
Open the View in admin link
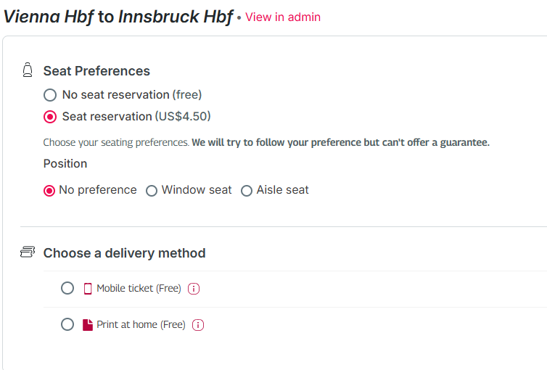pyautogui.click(x=283, y=17)
